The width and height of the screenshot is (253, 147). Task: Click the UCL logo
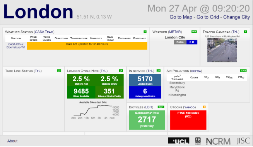tap(178, 141)
